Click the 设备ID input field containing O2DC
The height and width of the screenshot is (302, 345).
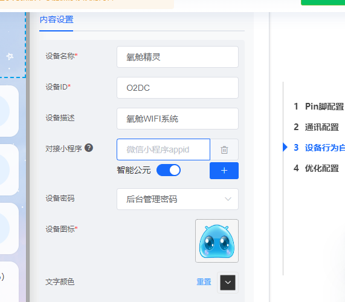click(x=178, y=88)
